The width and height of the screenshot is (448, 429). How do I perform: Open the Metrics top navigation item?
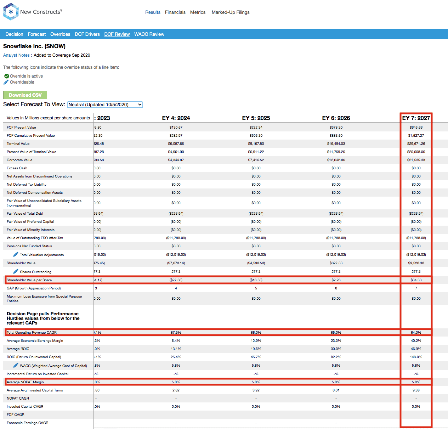coord(198,12)
